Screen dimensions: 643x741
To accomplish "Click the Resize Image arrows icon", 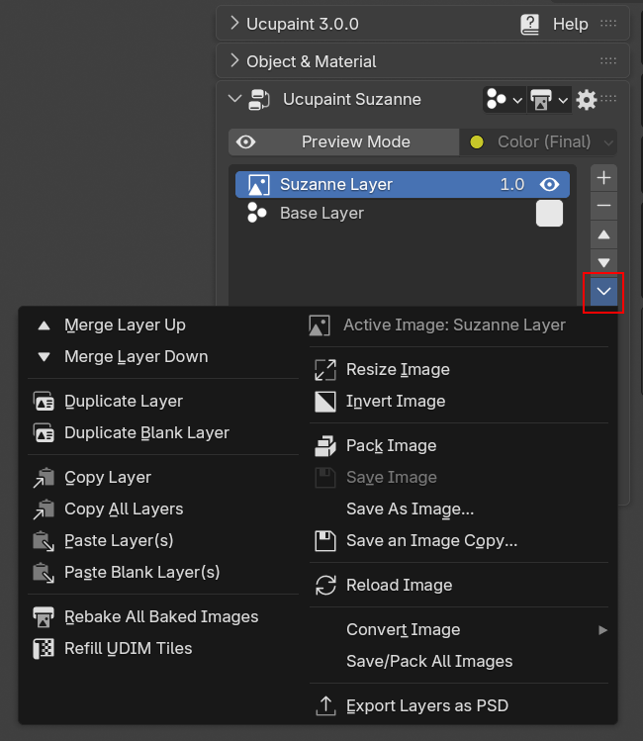I will 325,370.
